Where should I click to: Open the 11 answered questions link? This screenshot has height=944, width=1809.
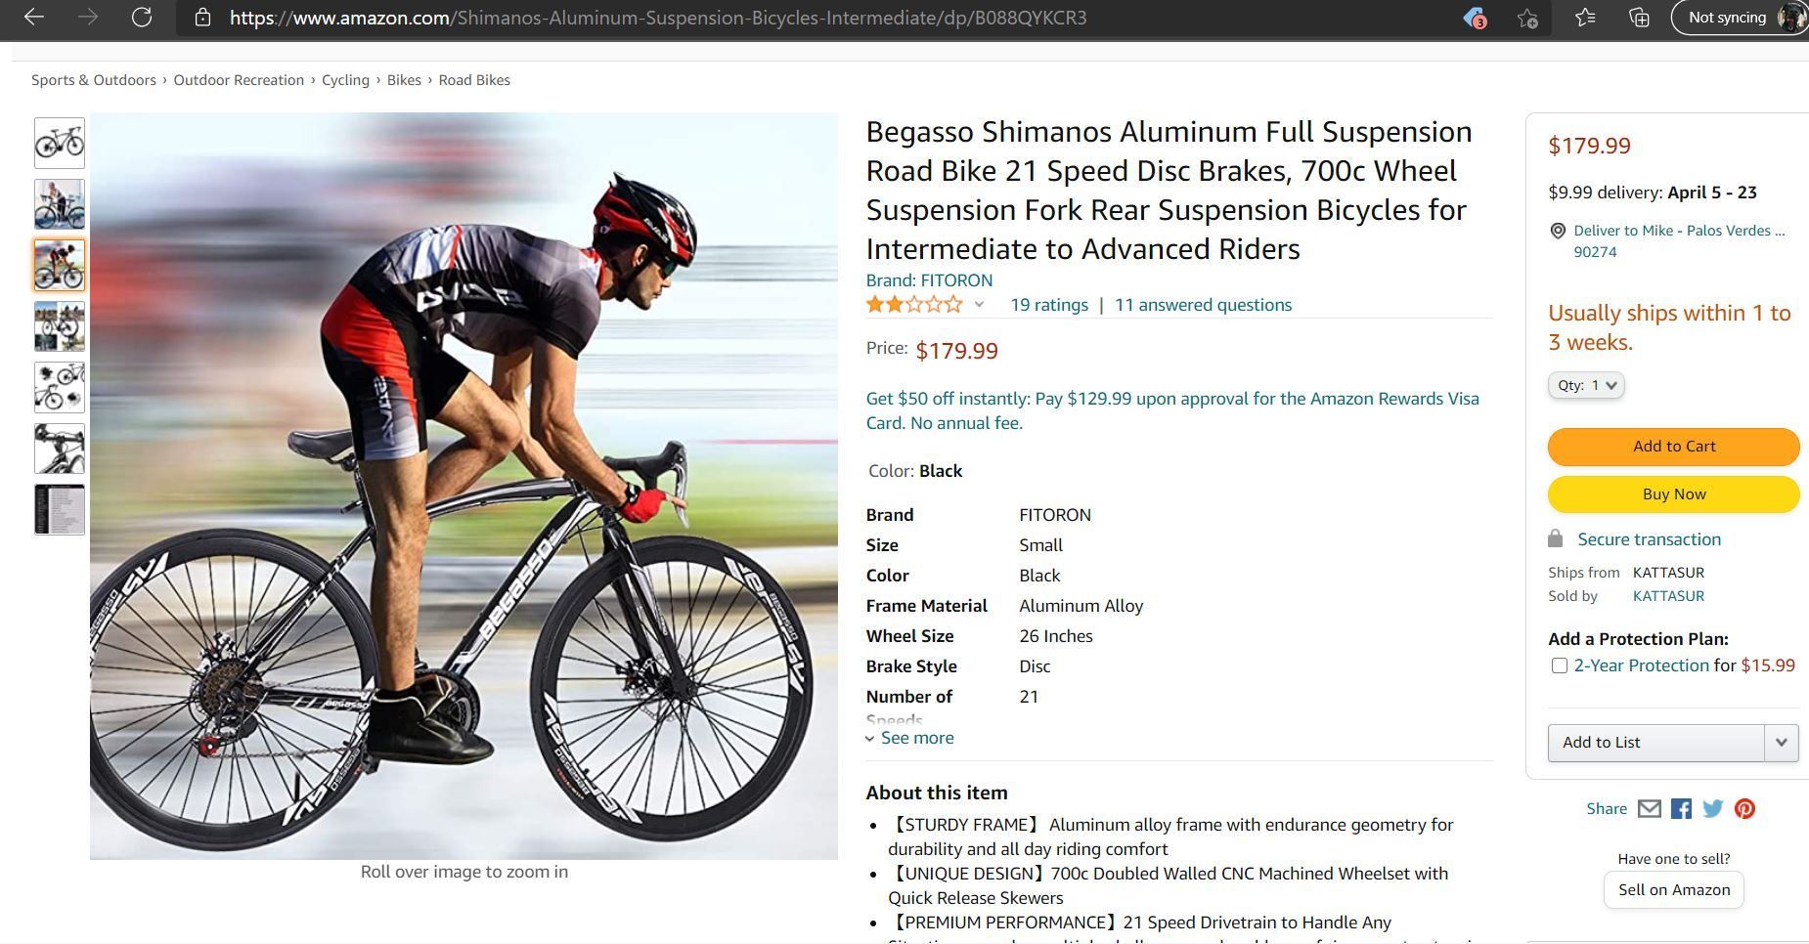[x=1203, y=305]
